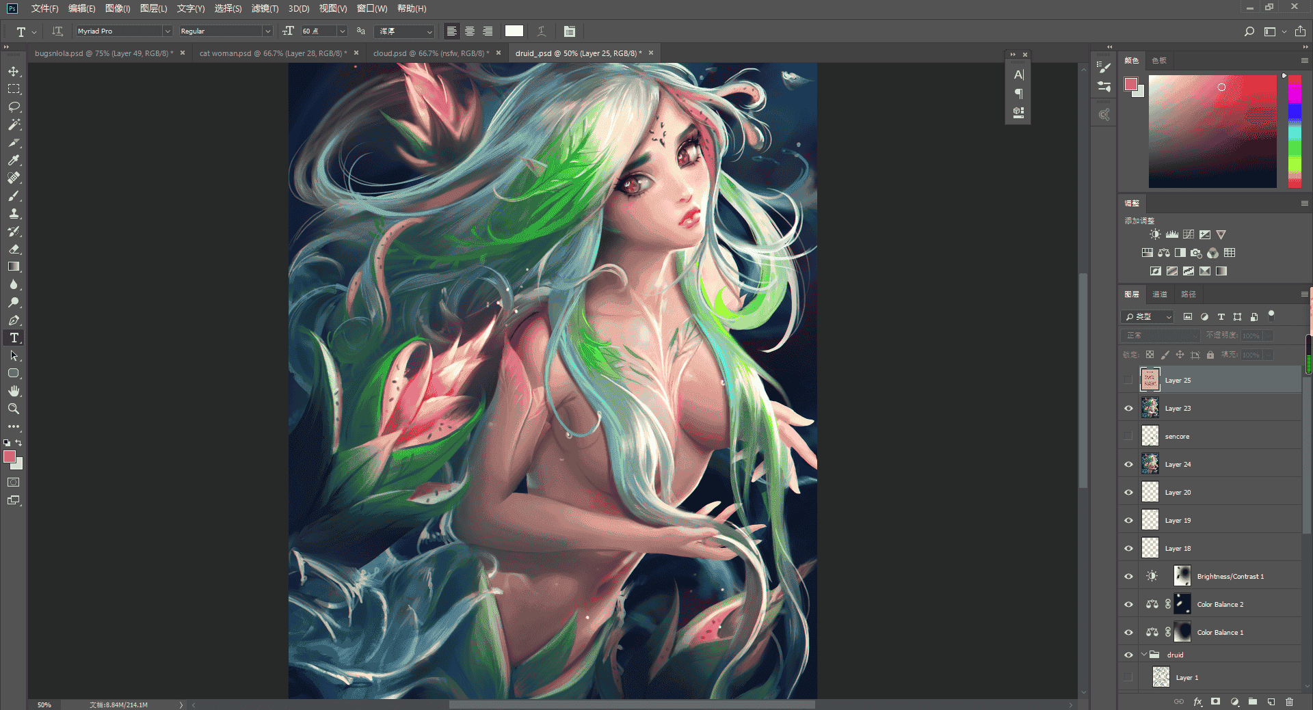1313x710 pixels.
Task: Select the Pen tool
Action: tap(14, 320)
